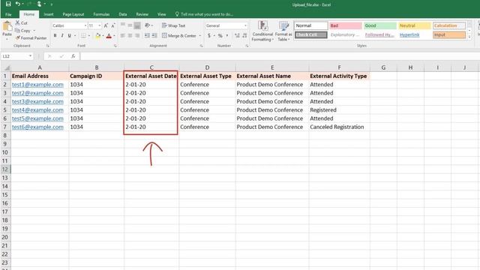Image resolution: width=480 pixels, height=270 pixels.
Task: Align text to the middle
Action: click(130, 25)
